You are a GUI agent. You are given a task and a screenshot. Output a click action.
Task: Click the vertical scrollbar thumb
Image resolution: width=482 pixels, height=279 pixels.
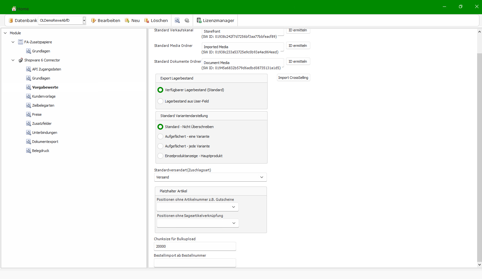click(x=479, y=157)
